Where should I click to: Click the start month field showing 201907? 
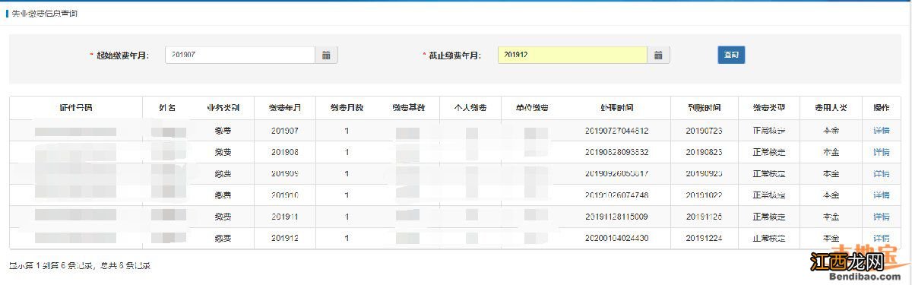coord(240,55)
